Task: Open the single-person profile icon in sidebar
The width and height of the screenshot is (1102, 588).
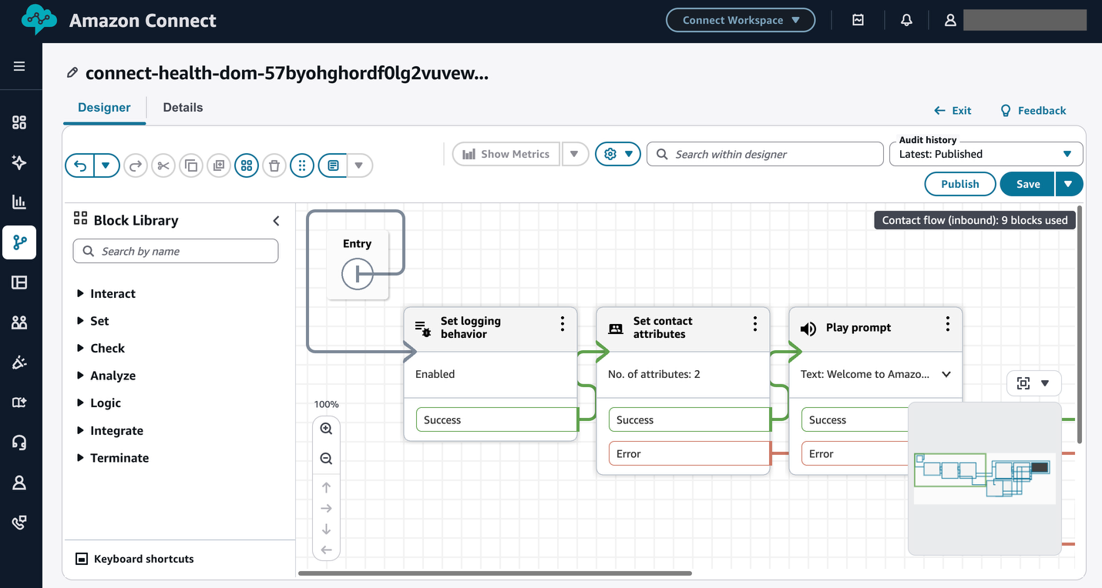Action: click(19, 483)
